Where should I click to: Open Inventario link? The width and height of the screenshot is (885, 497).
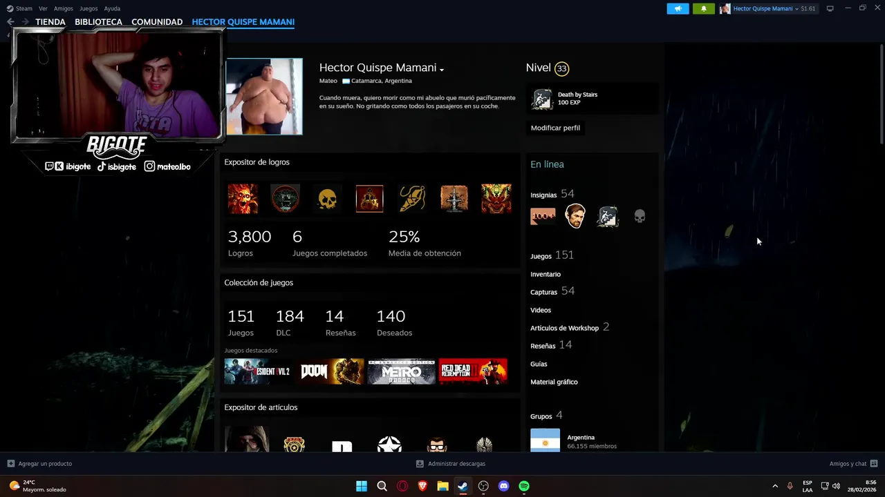coord(546,274)
